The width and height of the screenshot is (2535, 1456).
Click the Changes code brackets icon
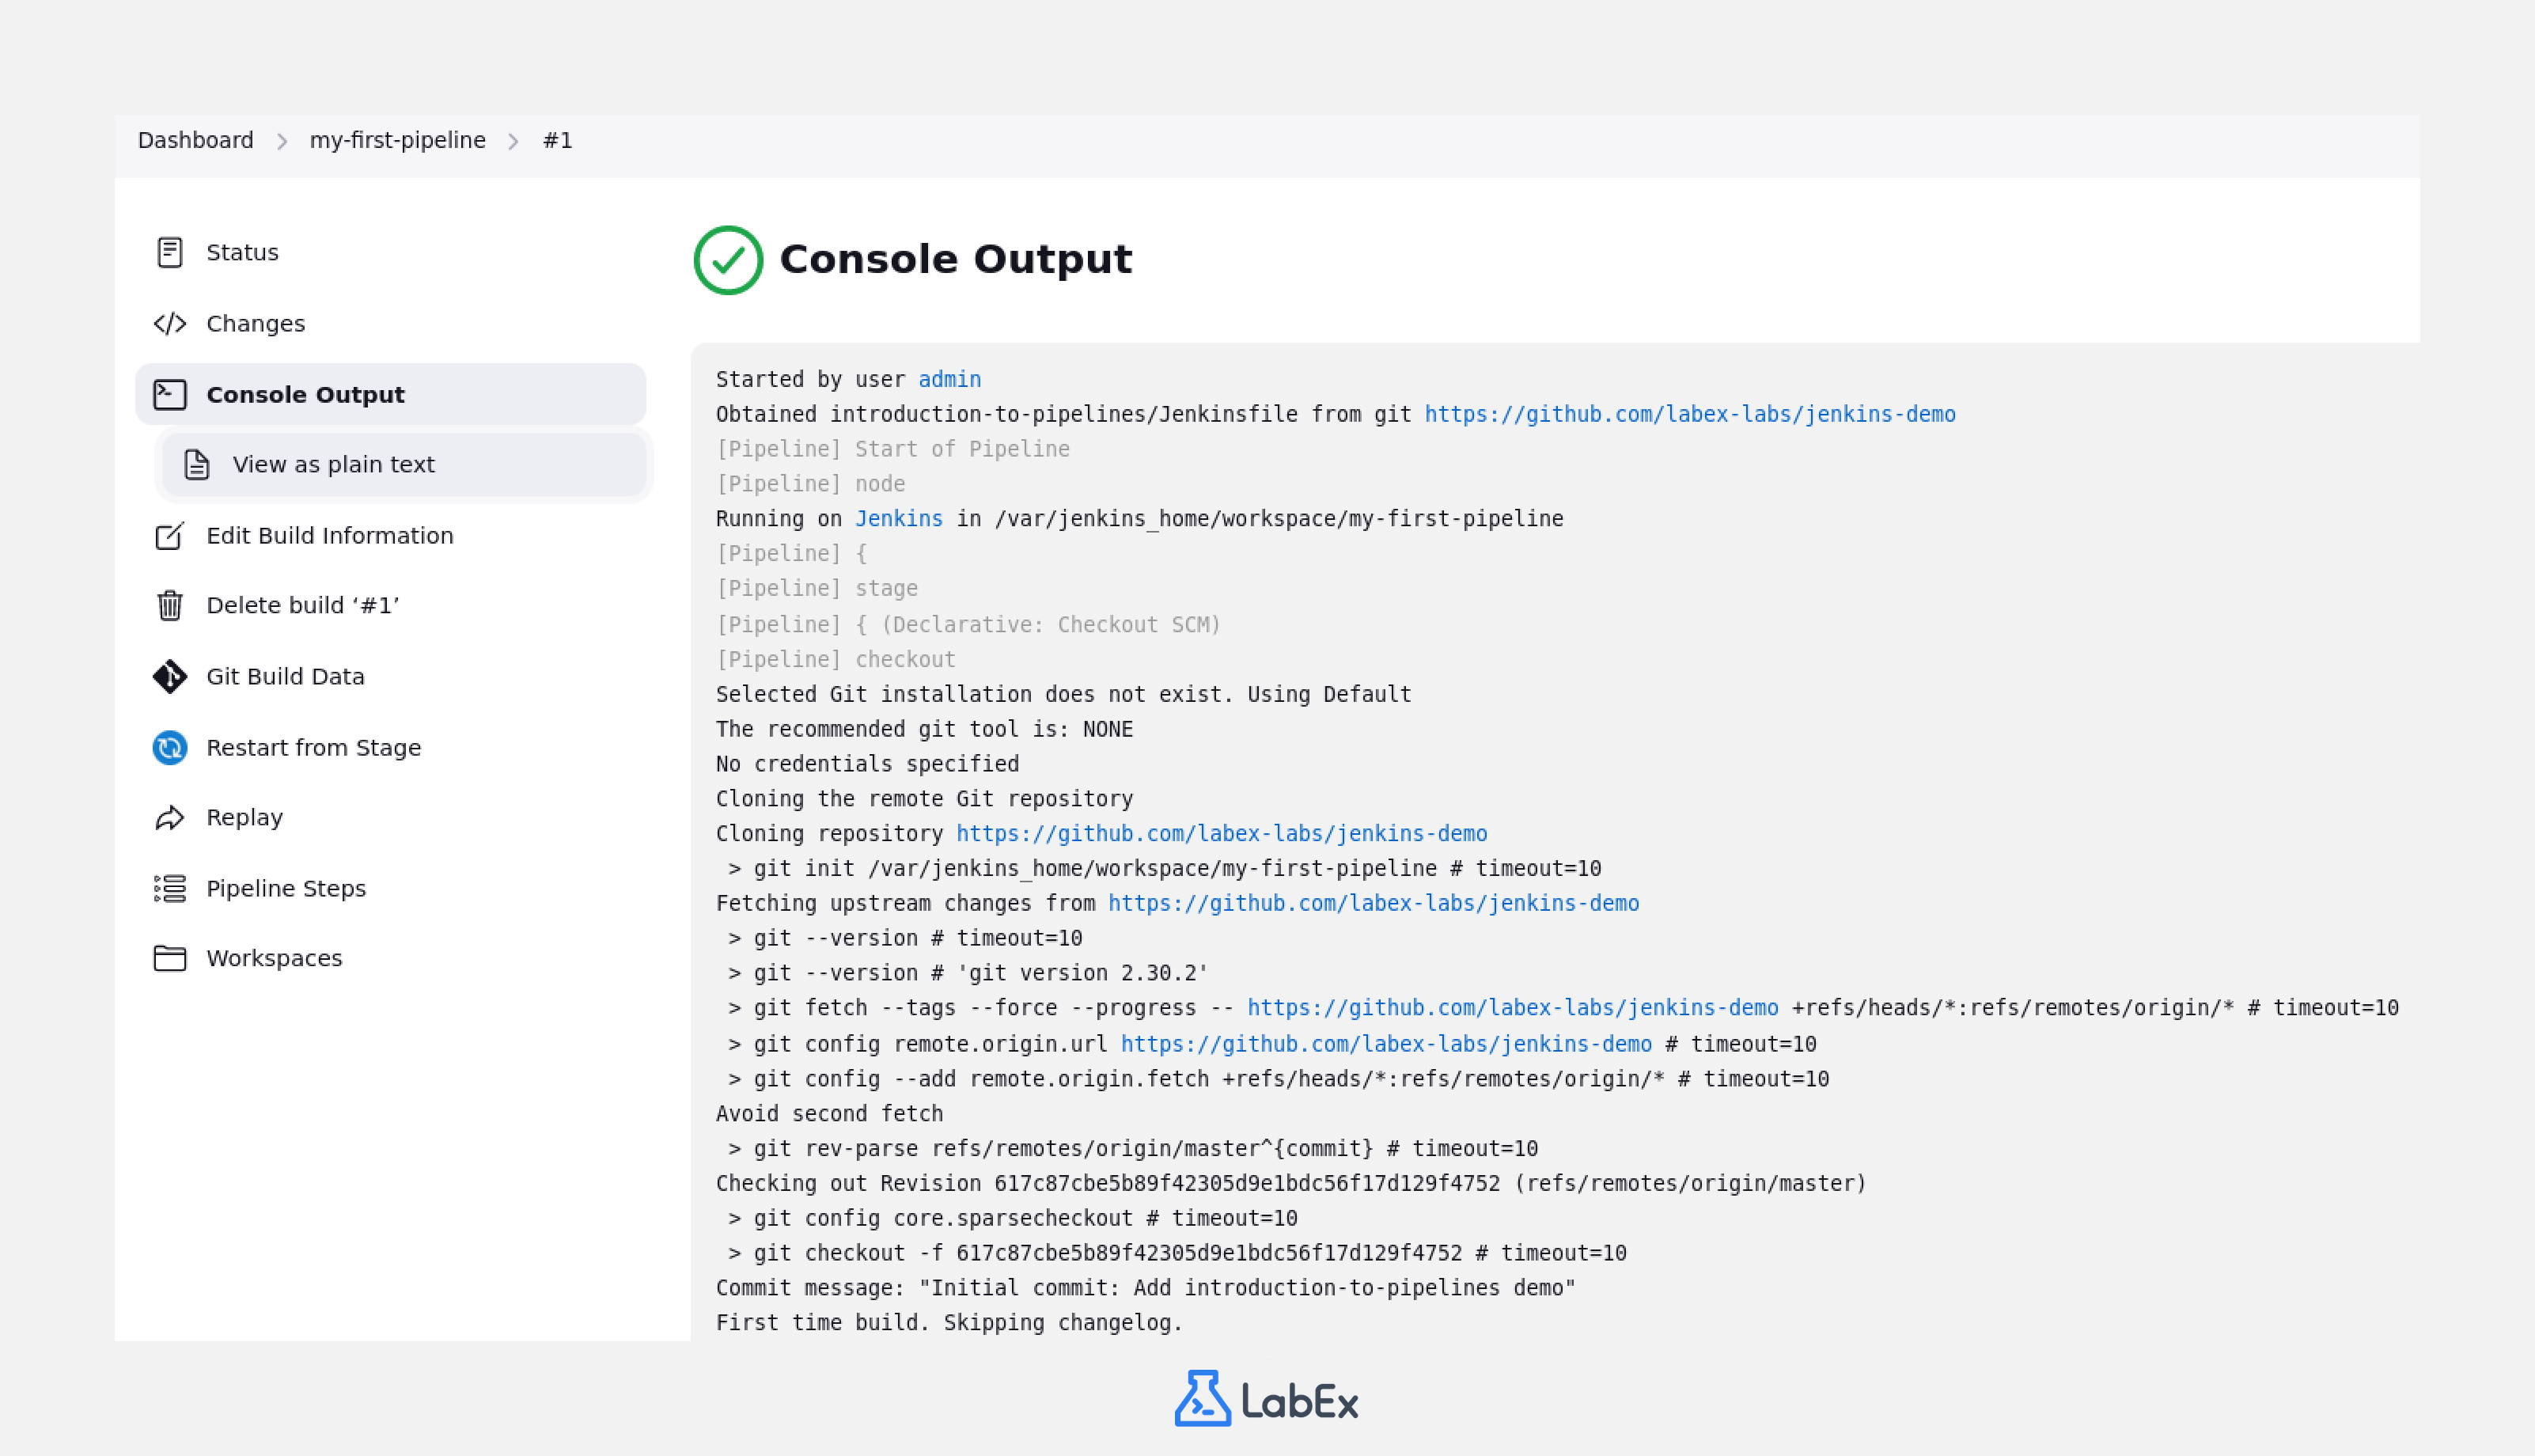point(170,323)
